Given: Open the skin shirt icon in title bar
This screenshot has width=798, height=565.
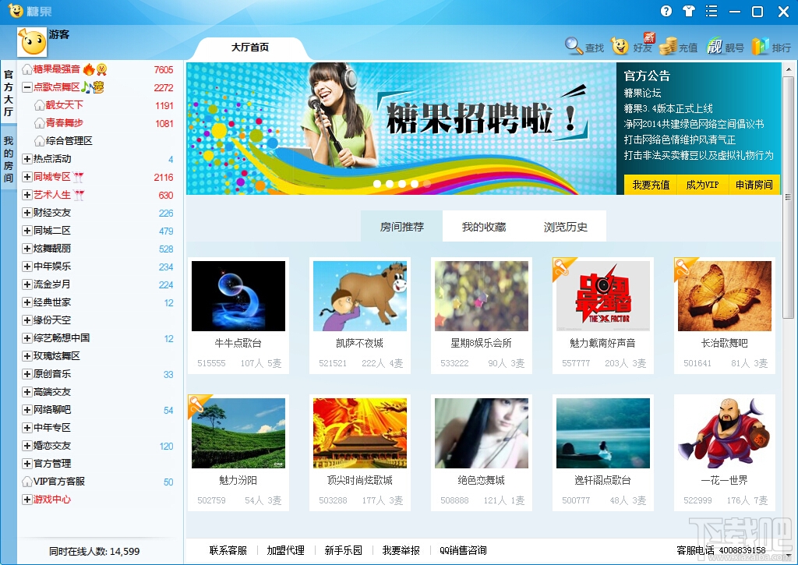Looking at the screenshot, I should tap(689, 11).
